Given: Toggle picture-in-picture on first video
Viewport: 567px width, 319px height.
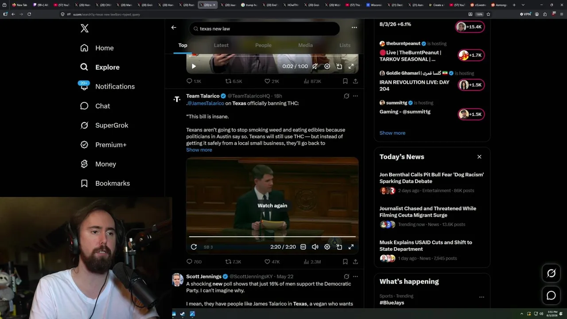Looking at the screenshot, I should [x=339, y=66].
